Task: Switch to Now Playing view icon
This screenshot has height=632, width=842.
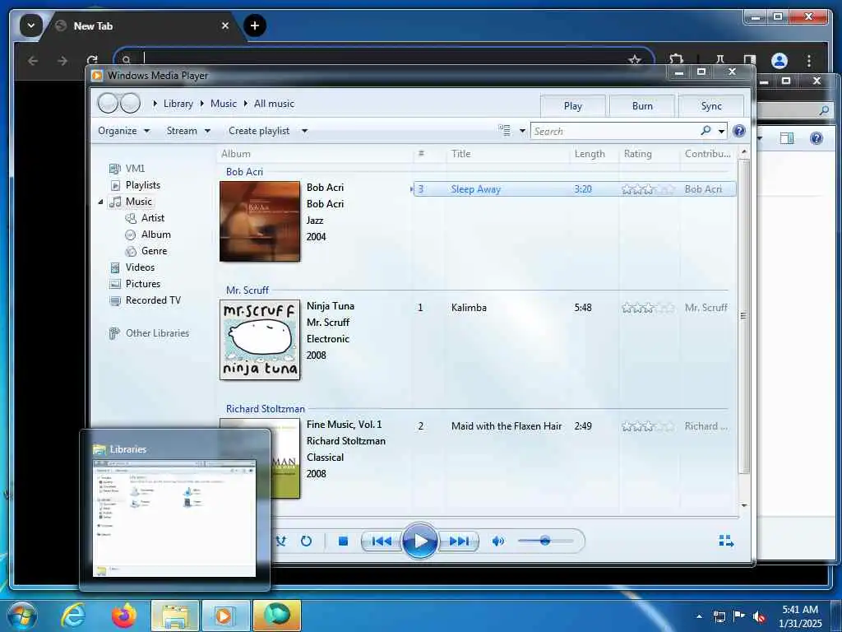Action: pyautogui.click(x=726, y=541)
